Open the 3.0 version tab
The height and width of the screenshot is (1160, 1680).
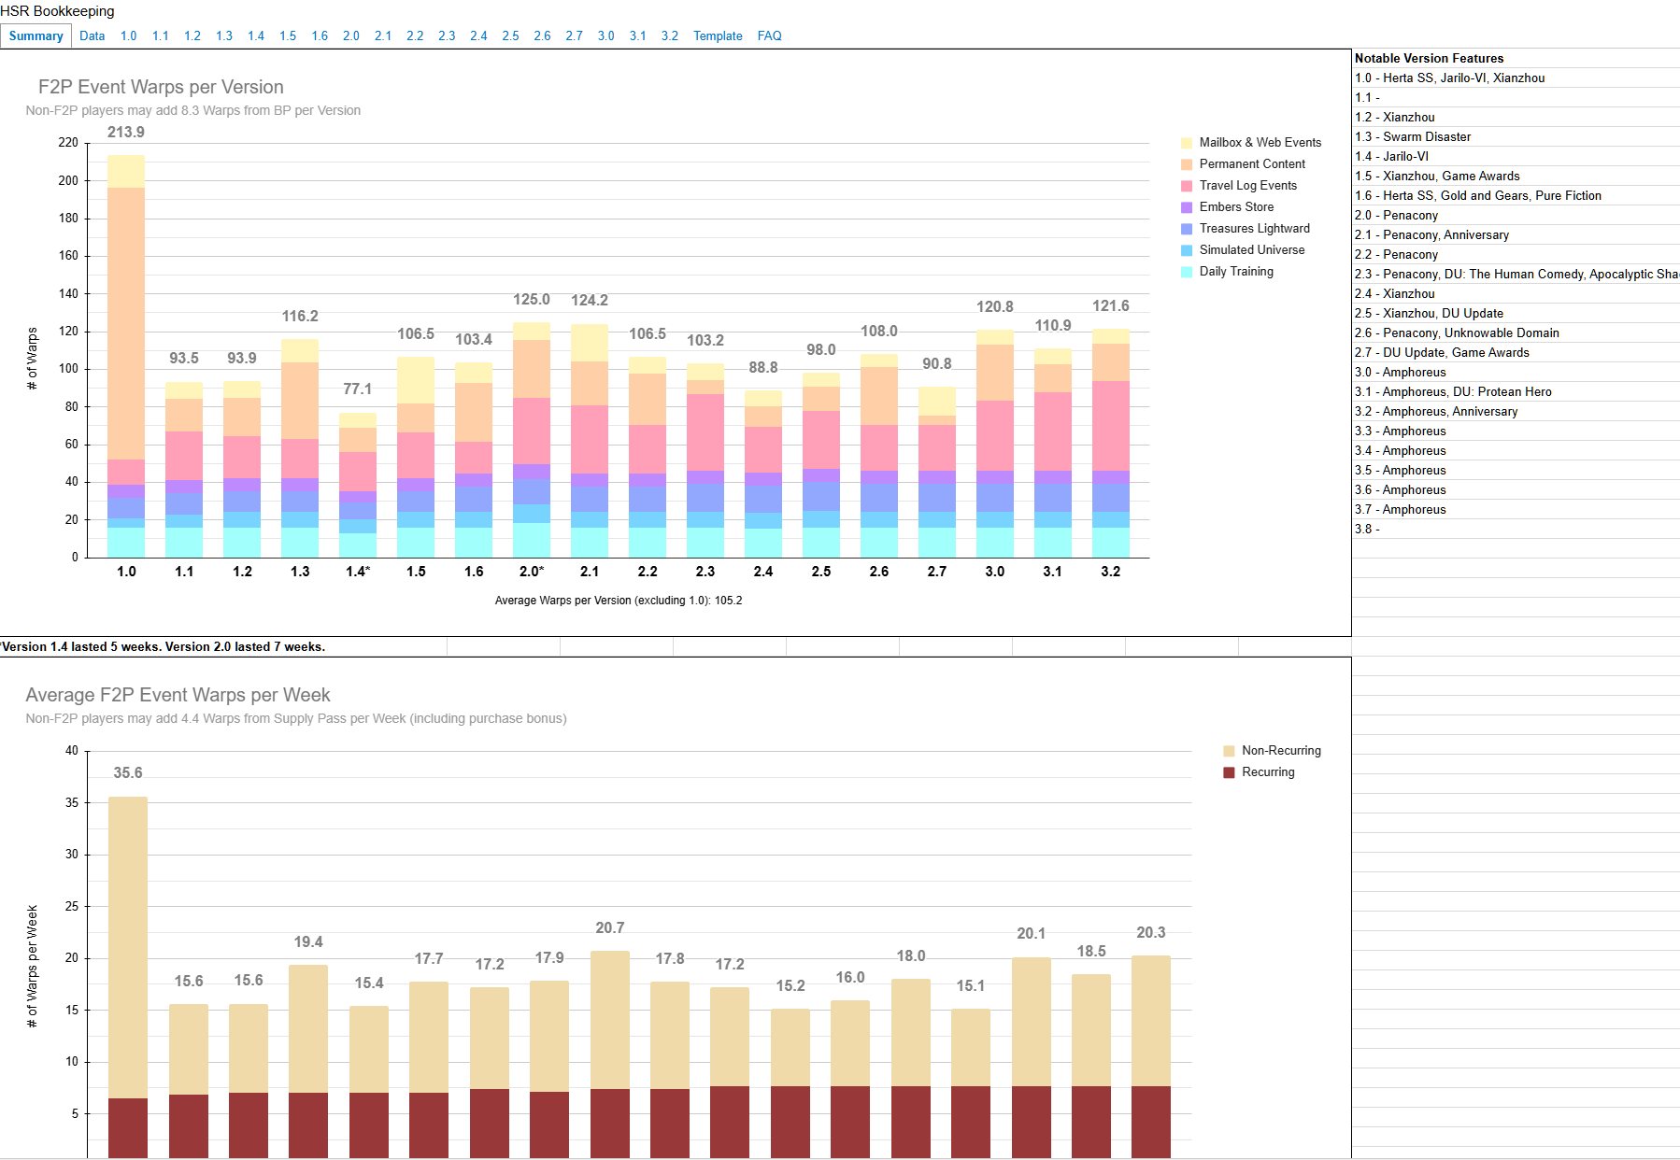[x=606, y=35]
